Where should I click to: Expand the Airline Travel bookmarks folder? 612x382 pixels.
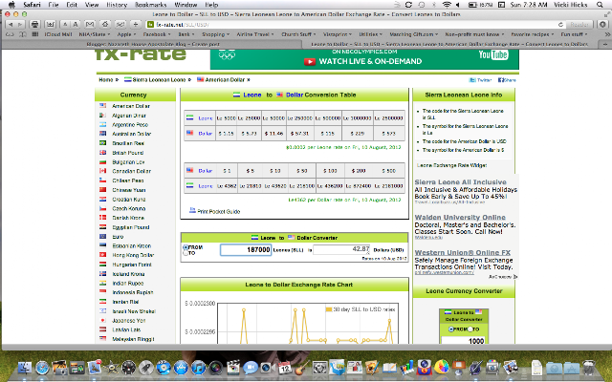tap(255, 34)
